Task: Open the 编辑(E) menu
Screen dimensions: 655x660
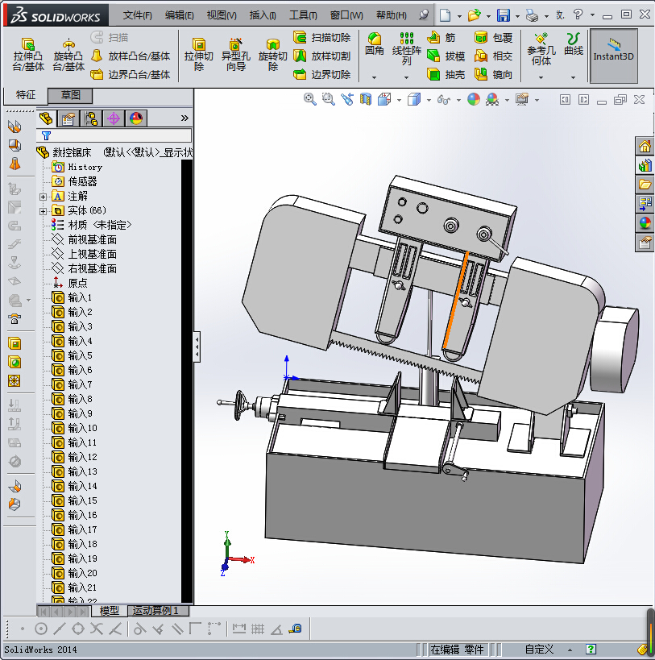Action: (x=179, y=15)
